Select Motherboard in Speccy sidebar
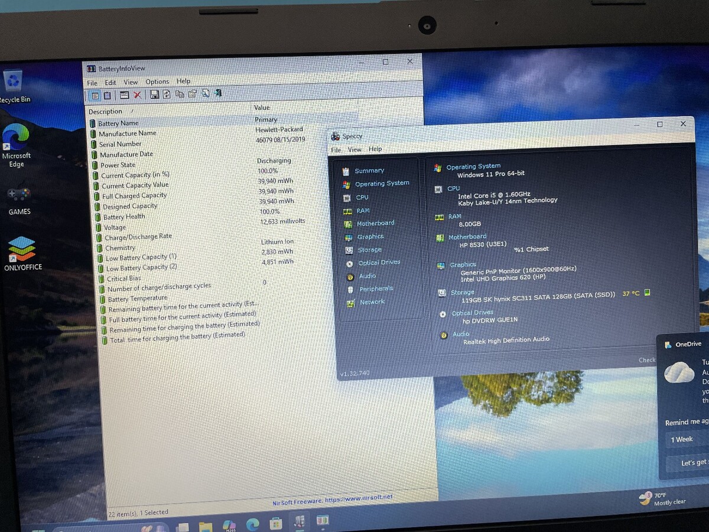This screenshot has height=532, width=709. point(375,223)
